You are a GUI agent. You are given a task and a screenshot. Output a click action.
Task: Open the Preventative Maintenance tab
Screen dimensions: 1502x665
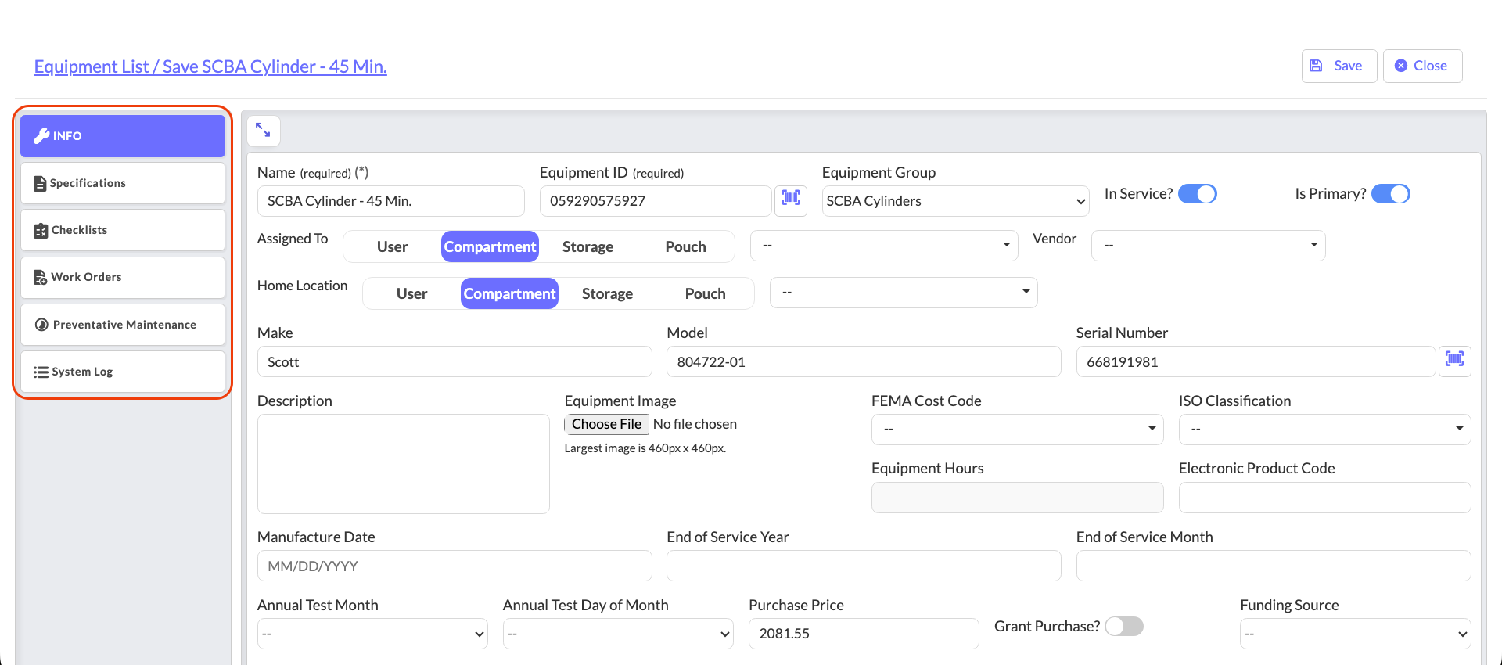click(x=123, y=325)
